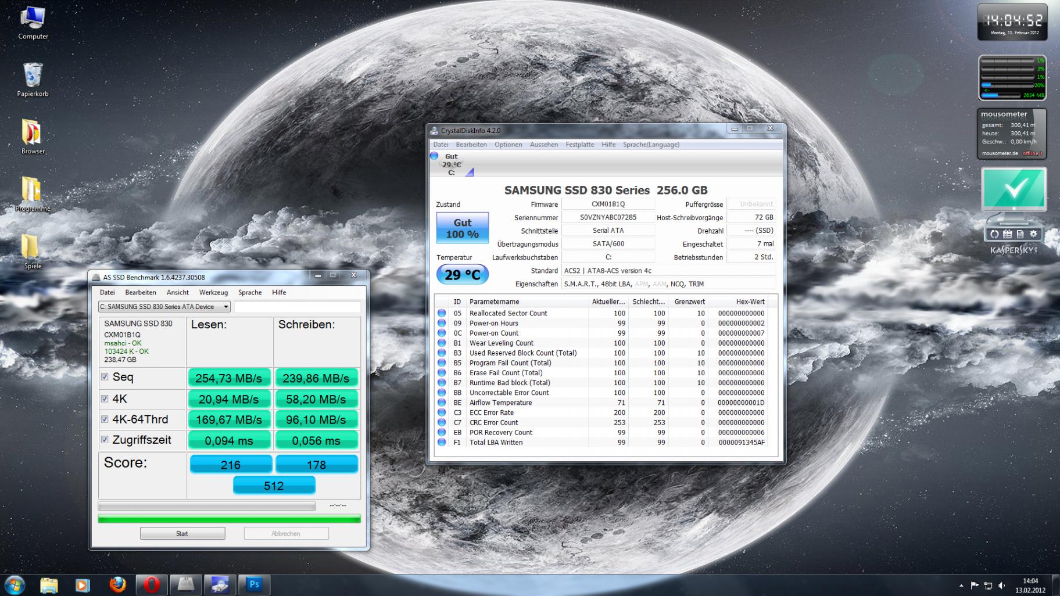The height and width of the screenshot is (596, 1060).
Task: Switch to CrystalDiskInfo taskbar button
Action: click(x=220, y=585)
